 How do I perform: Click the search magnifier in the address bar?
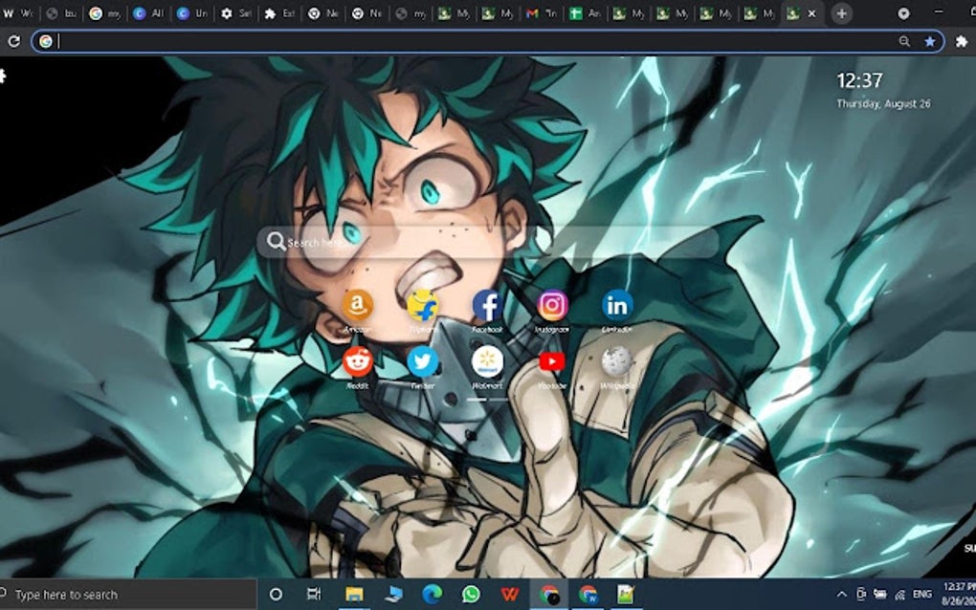point(903,41)
